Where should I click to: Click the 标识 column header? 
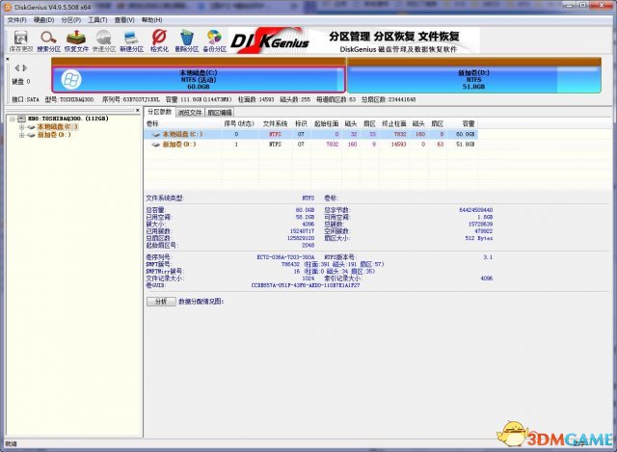(302, 124)
